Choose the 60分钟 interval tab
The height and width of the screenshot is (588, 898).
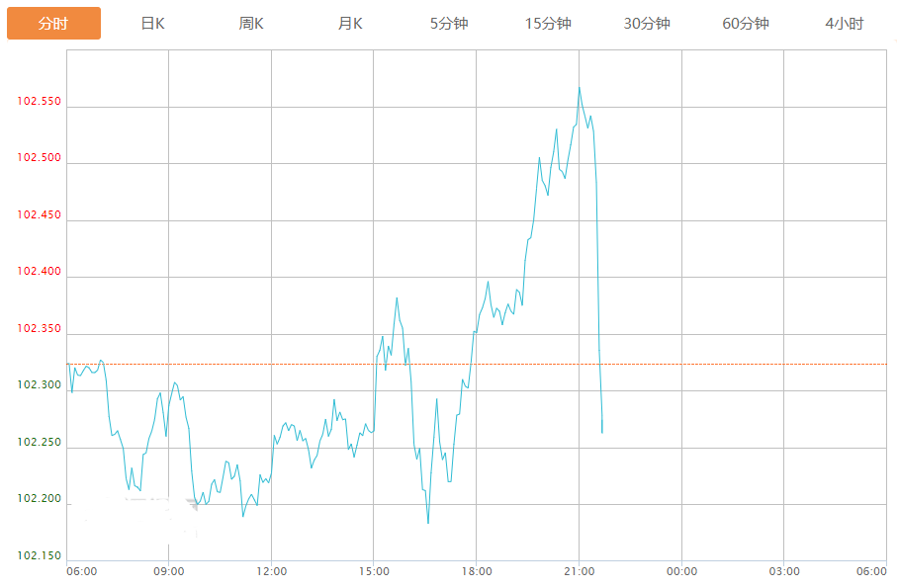point(746,24)
